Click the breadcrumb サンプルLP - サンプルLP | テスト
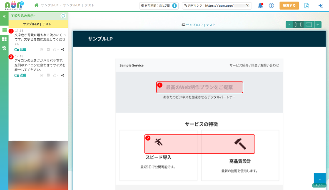This screenshot has height=190, width=329. (67, 5)
